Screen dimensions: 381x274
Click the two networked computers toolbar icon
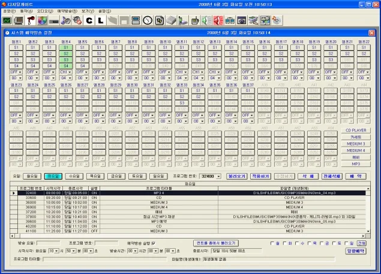click(230, 20)
